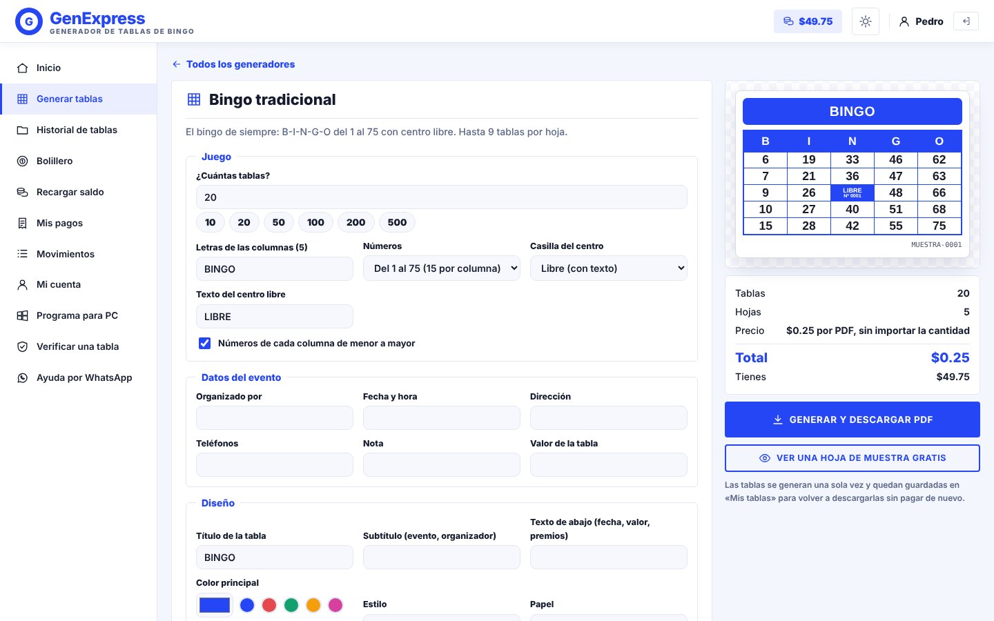The width and height of the screenshot is (994, 621).
Task: Select the 500 tablas quick option
Action: point(397,222)
